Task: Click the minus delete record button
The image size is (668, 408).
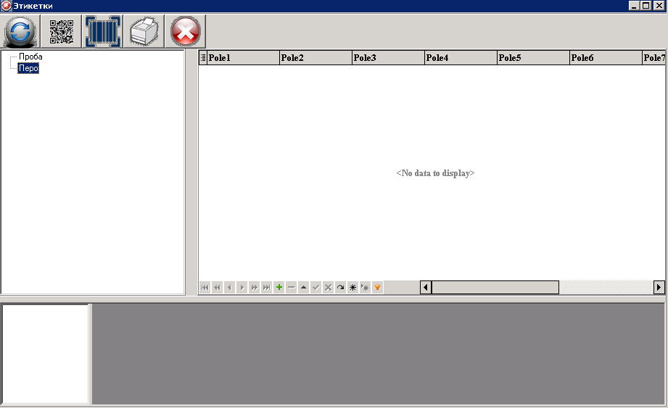Action: (292, 288)
